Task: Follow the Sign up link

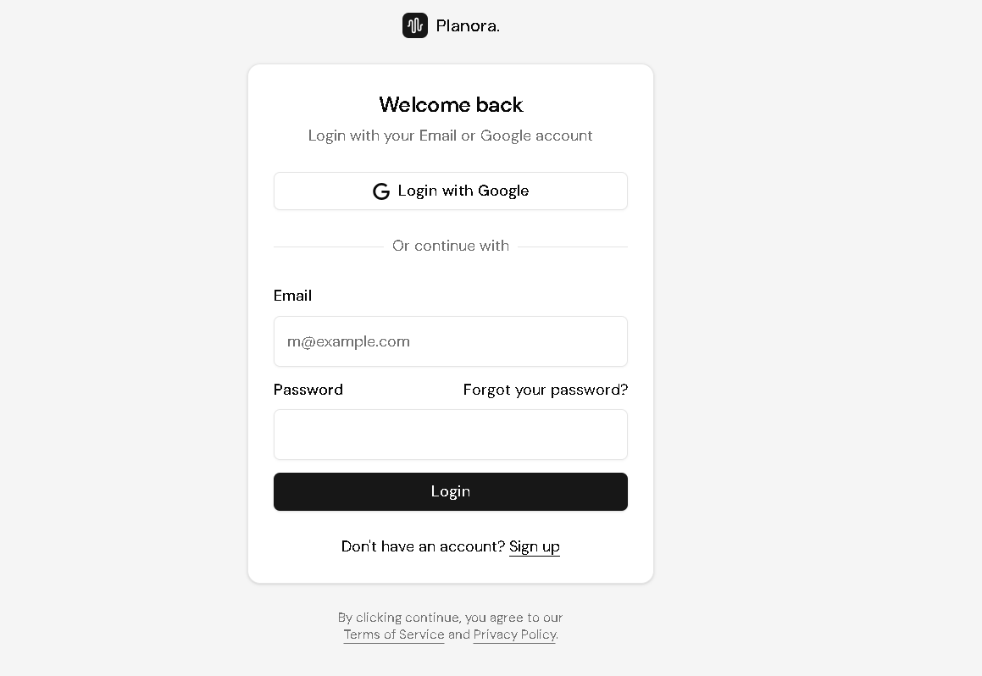Action: coord(534,546)
